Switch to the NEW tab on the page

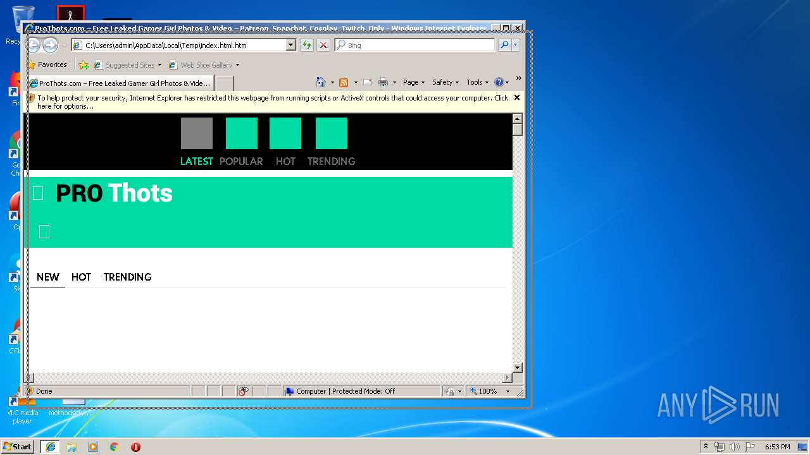click(47, 277)
